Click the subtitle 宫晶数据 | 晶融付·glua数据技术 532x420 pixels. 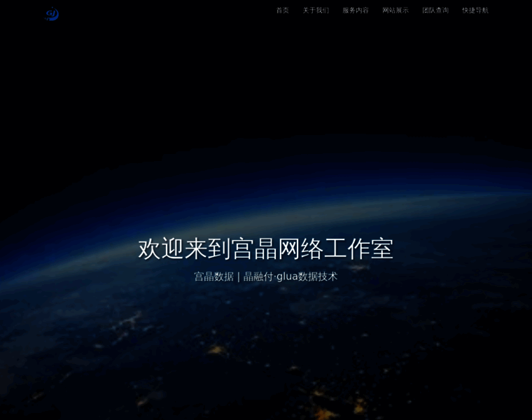tap(266, 276)
